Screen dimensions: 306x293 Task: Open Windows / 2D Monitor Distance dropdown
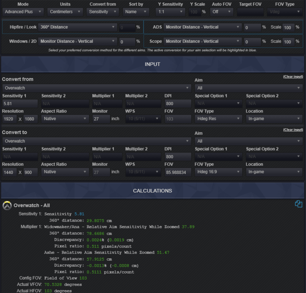[77, 41]
